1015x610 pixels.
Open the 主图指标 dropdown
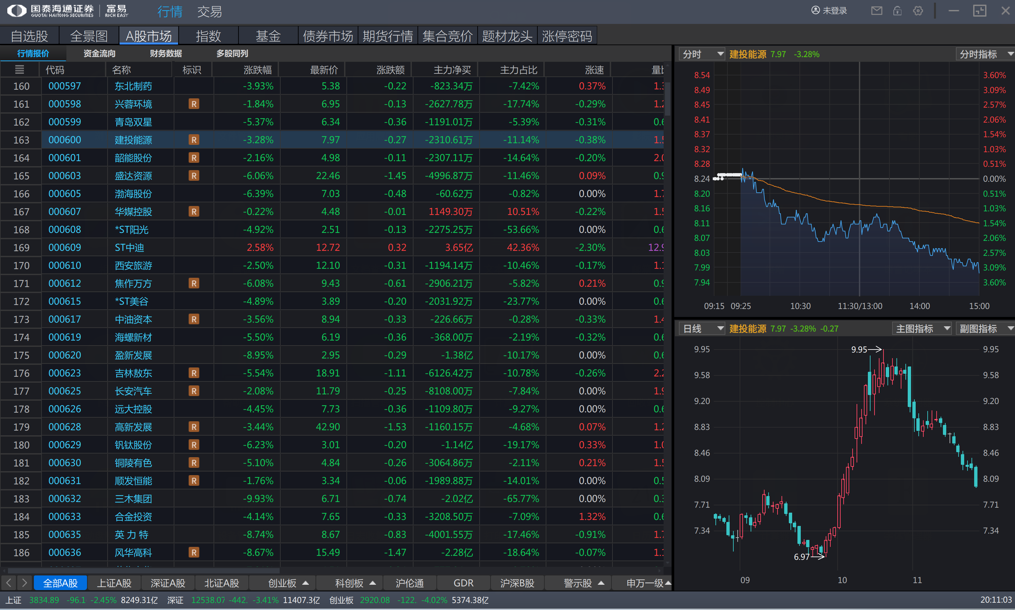click(922, 329)
